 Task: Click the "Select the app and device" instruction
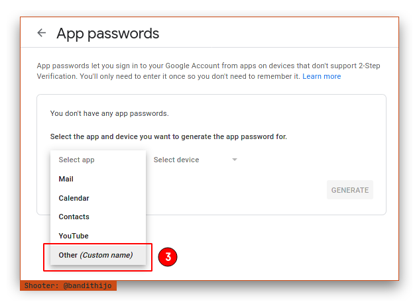168,137
